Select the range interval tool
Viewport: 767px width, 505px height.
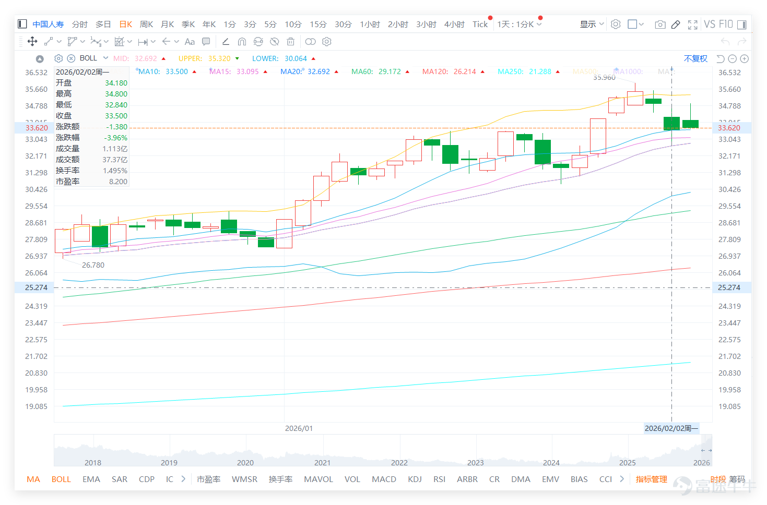click(x=143, y=42)
